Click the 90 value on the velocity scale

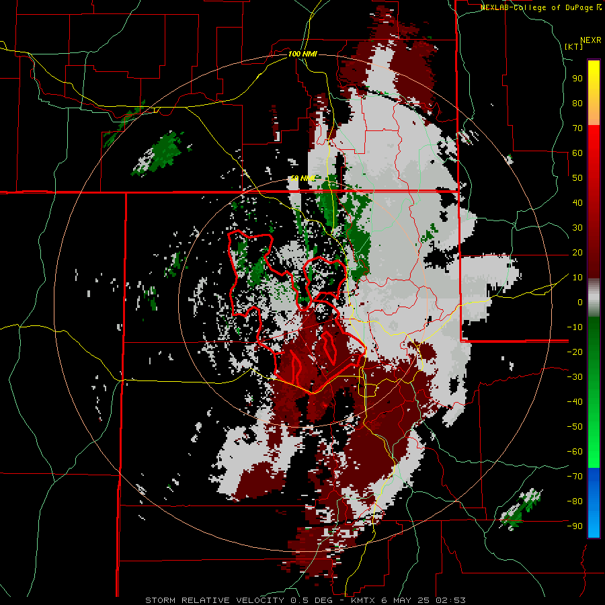pos(577,79)
